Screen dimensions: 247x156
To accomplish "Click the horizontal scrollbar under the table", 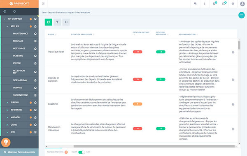I will pos(154,146).
